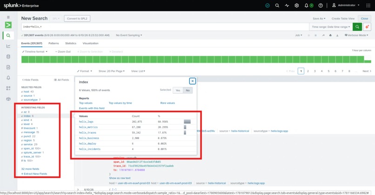Open Datasets database icon in left sidebar
375x195 pixels.
[x=8, y=57]
